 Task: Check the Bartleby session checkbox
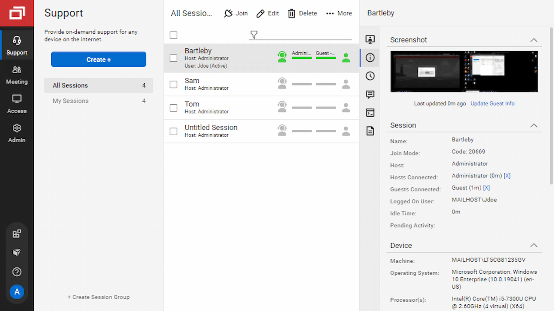coord(173,58)
